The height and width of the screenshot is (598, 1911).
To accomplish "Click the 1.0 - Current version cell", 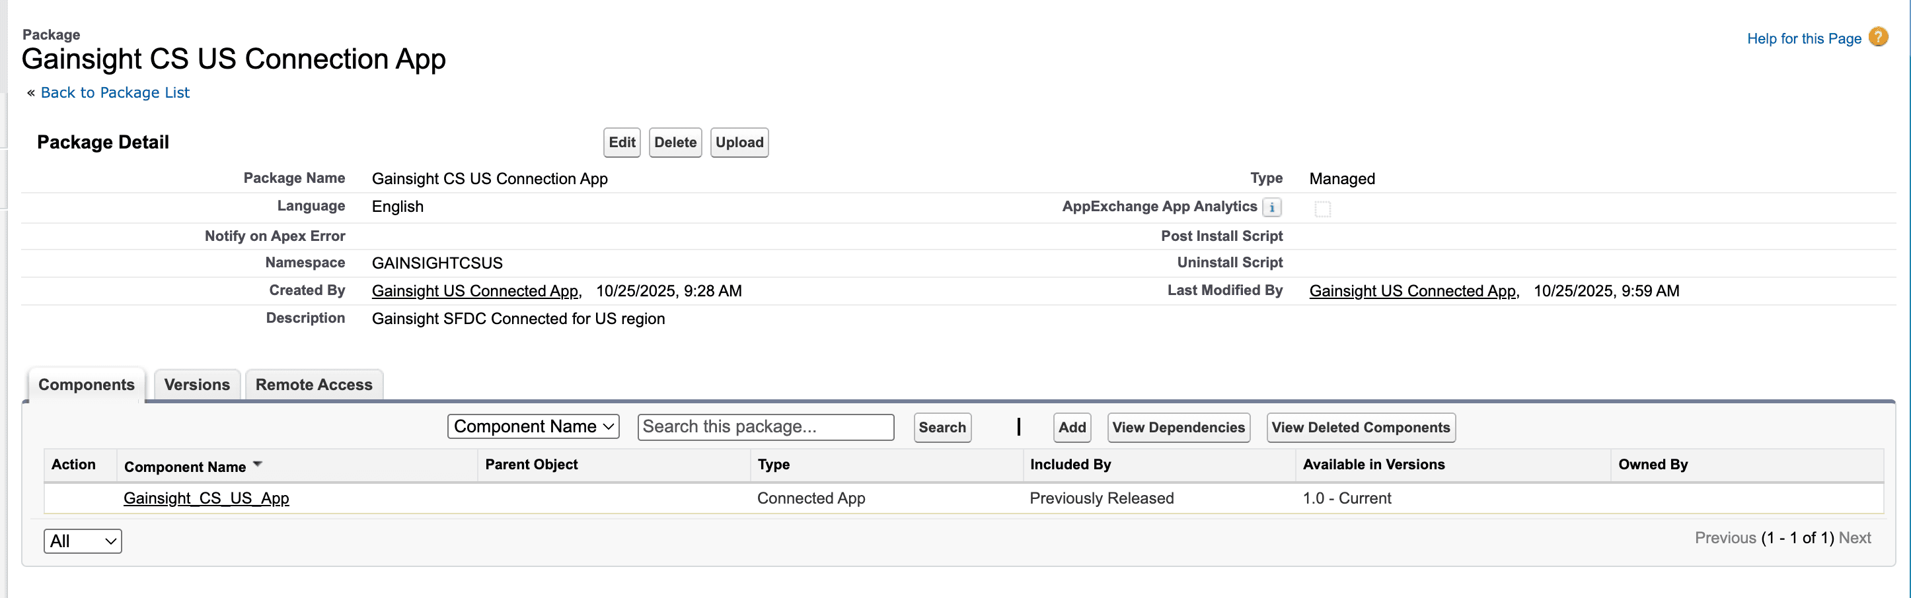I will pyautogui.click(x=1347, y=499).
